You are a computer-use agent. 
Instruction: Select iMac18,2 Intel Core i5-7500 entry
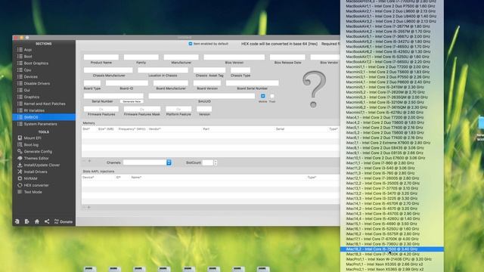pos(392,249)
